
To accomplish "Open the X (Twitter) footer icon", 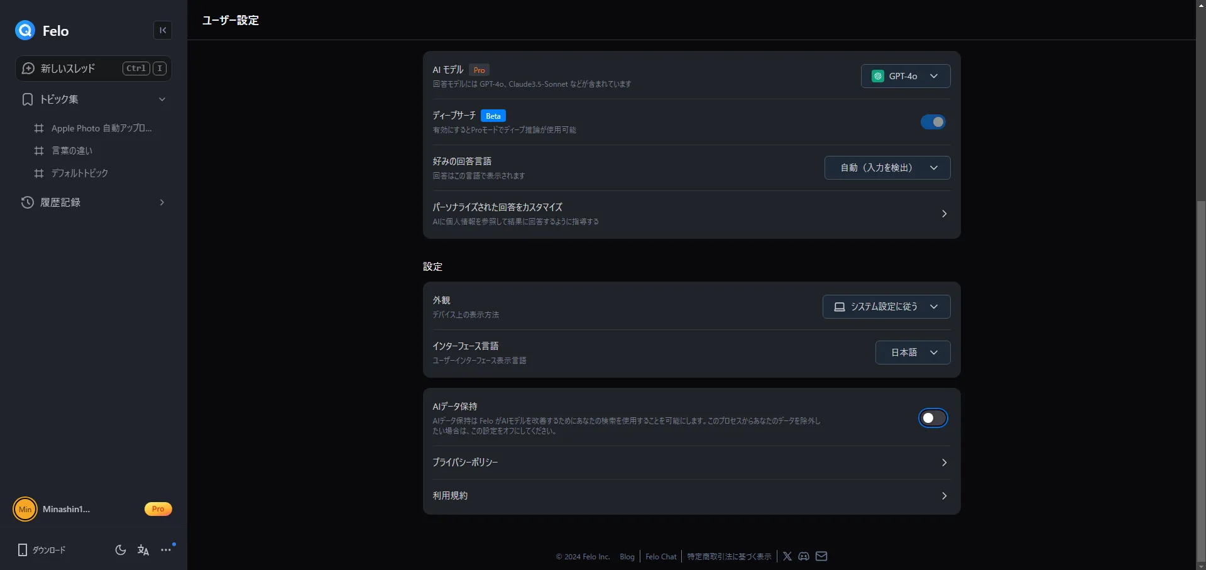I will coord(787,556).
